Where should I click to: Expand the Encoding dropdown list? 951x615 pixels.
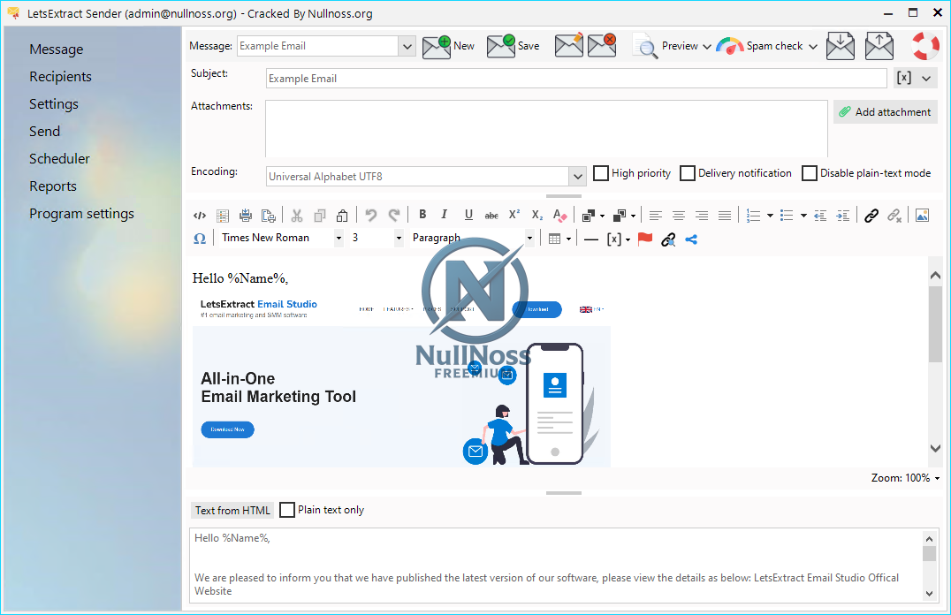point(576,176)
